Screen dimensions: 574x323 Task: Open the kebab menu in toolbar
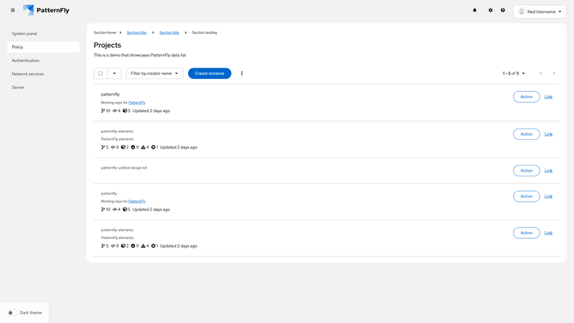[x=242, y=73]
